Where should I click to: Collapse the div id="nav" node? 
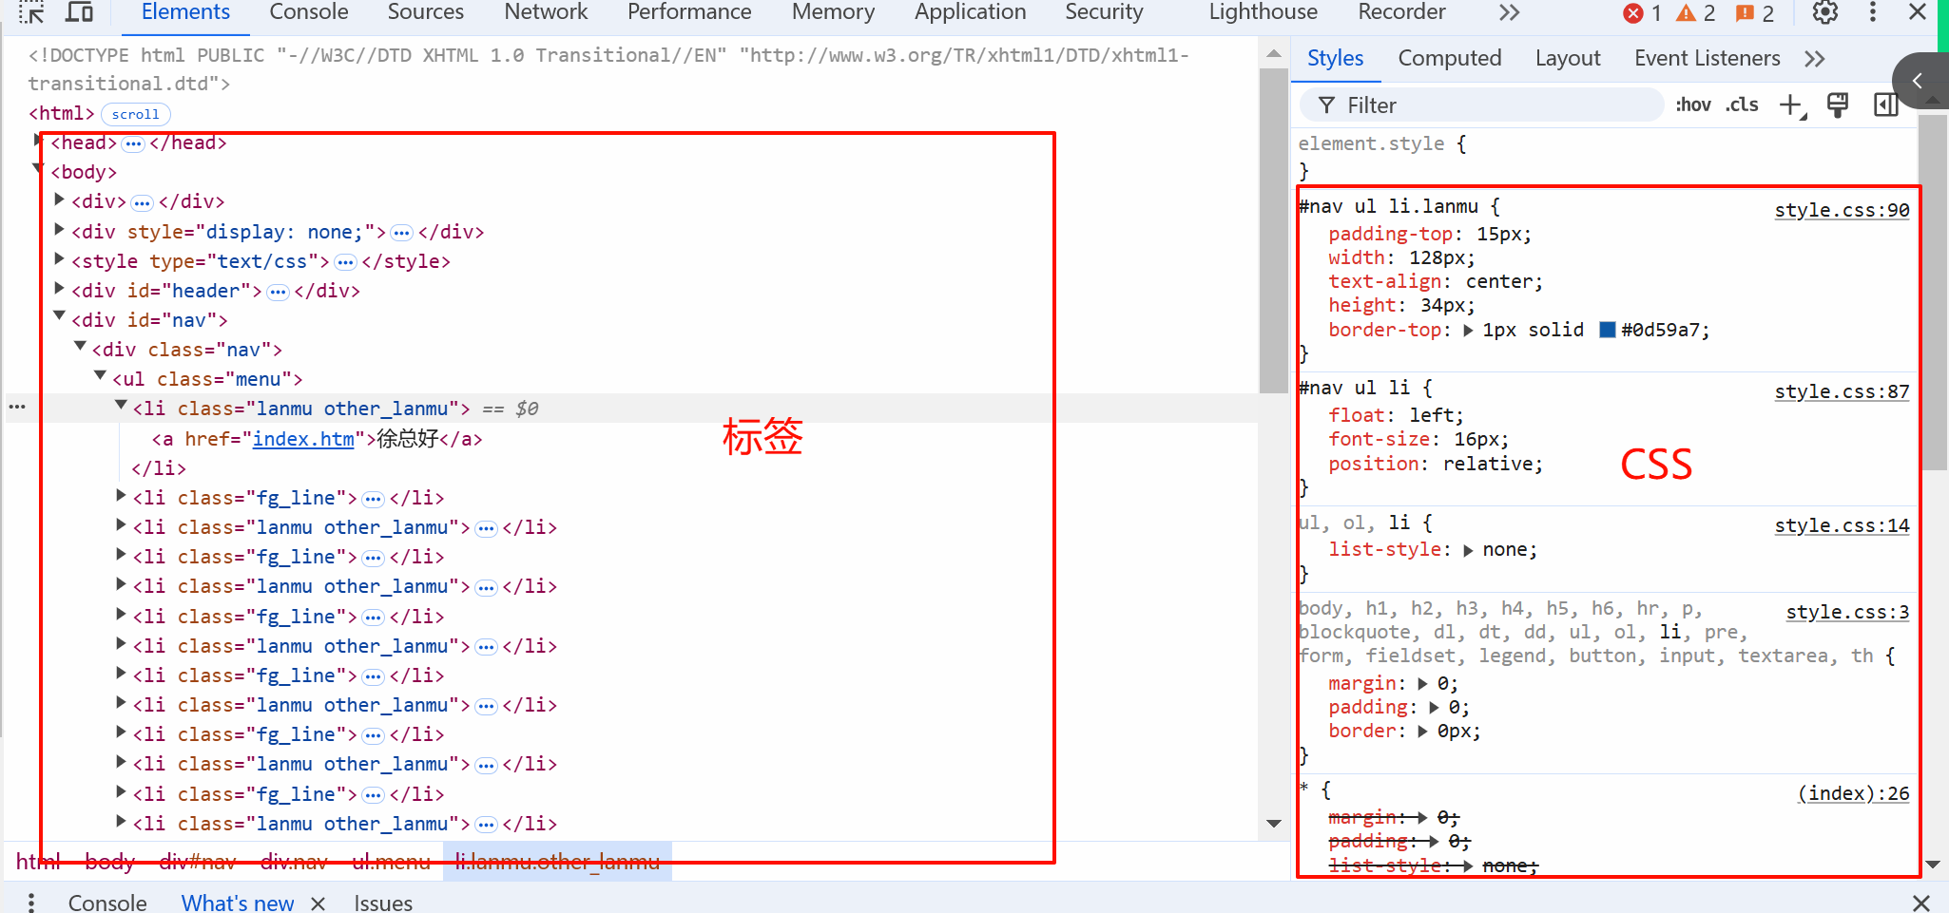coord(59,316)
